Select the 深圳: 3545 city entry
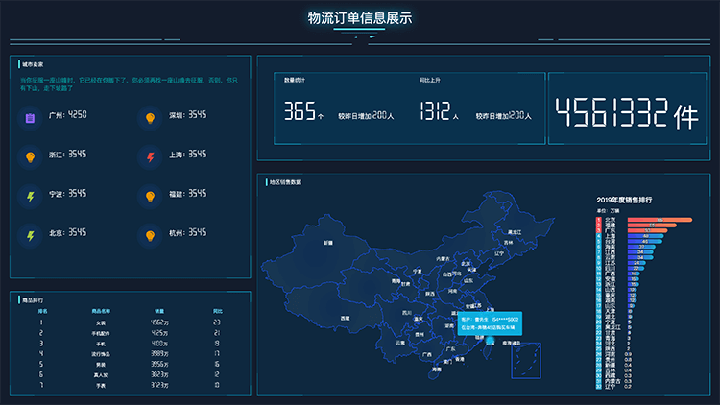 click(188, 115)
